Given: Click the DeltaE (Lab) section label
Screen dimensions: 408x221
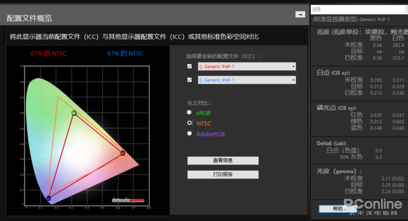Looking at the screenshot, I should [x=332, y=143].
